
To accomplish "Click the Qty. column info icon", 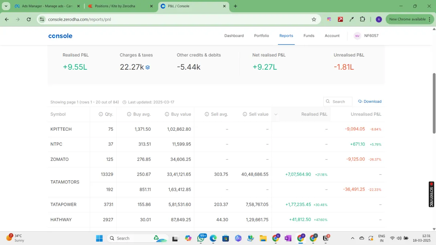I will pyautogui.click(x=101, y=114).
